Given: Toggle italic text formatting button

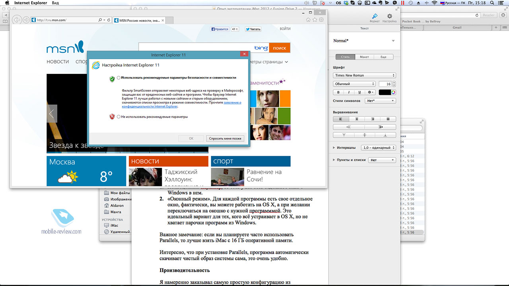Looking at the screenshot, I should coord(349,92).
